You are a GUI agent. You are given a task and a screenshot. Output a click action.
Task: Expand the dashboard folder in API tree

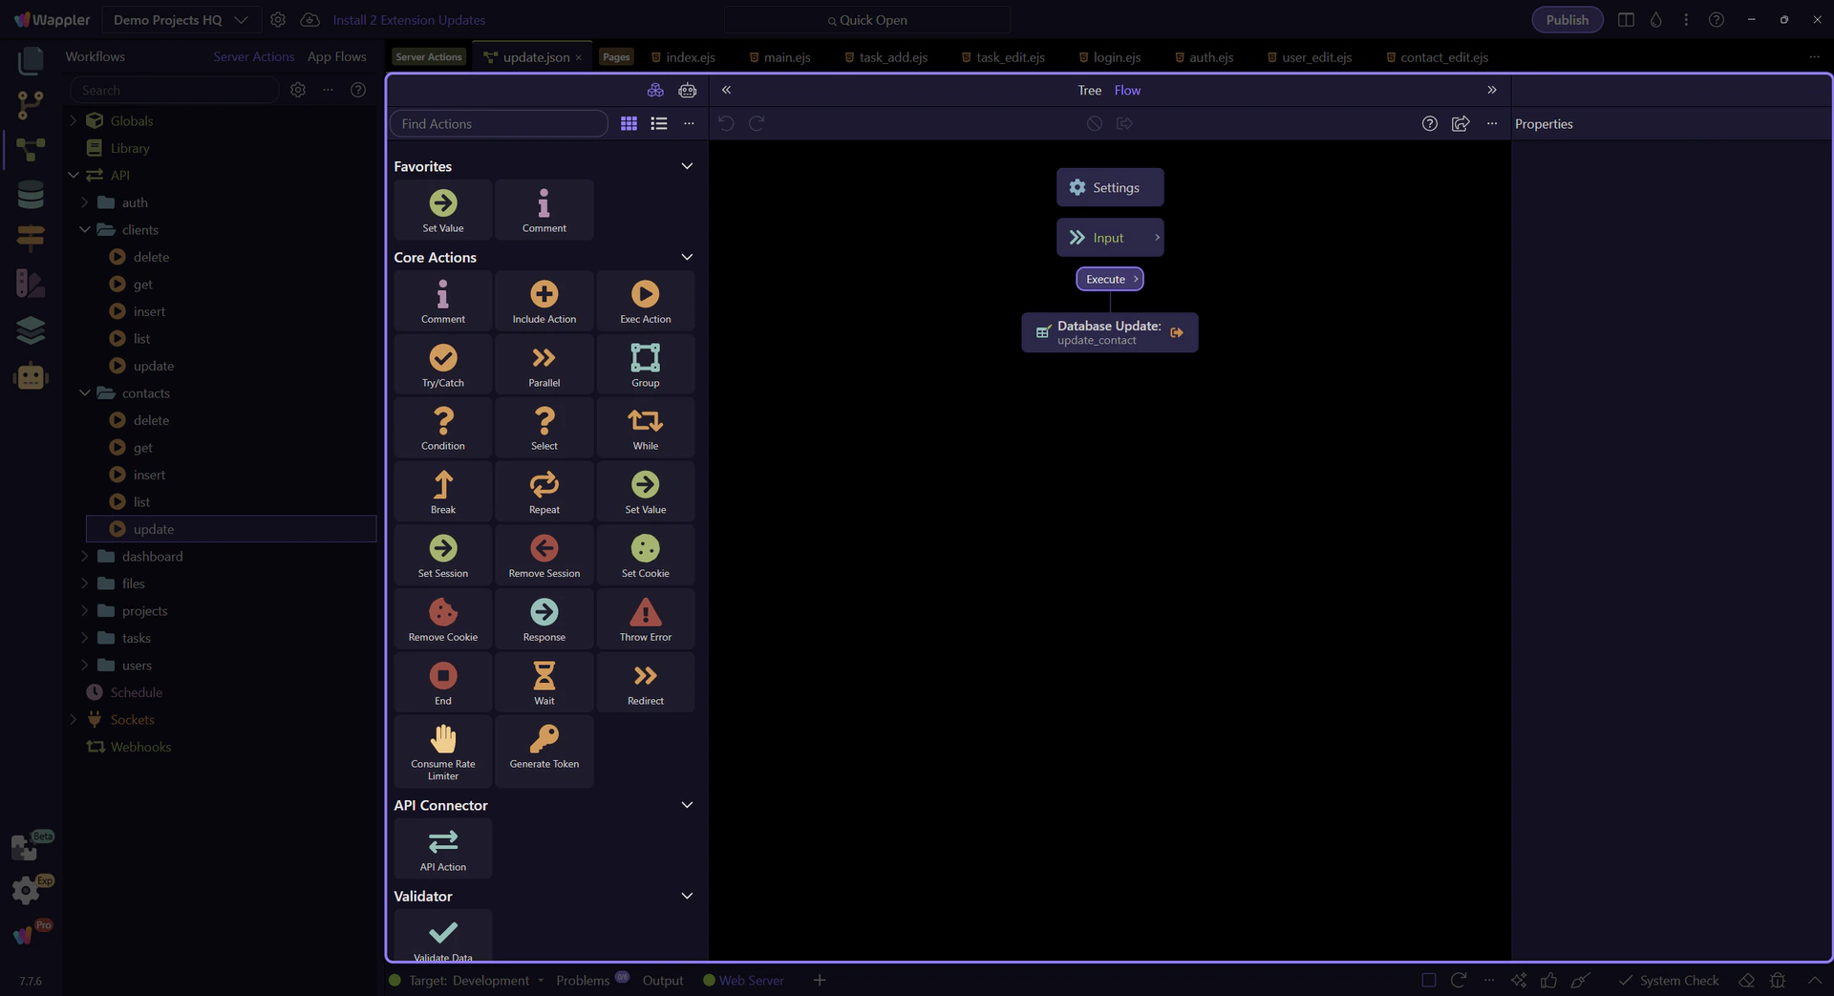85,557
